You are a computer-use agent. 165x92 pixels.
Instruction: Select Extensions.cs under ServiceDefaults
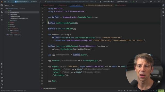15,33
